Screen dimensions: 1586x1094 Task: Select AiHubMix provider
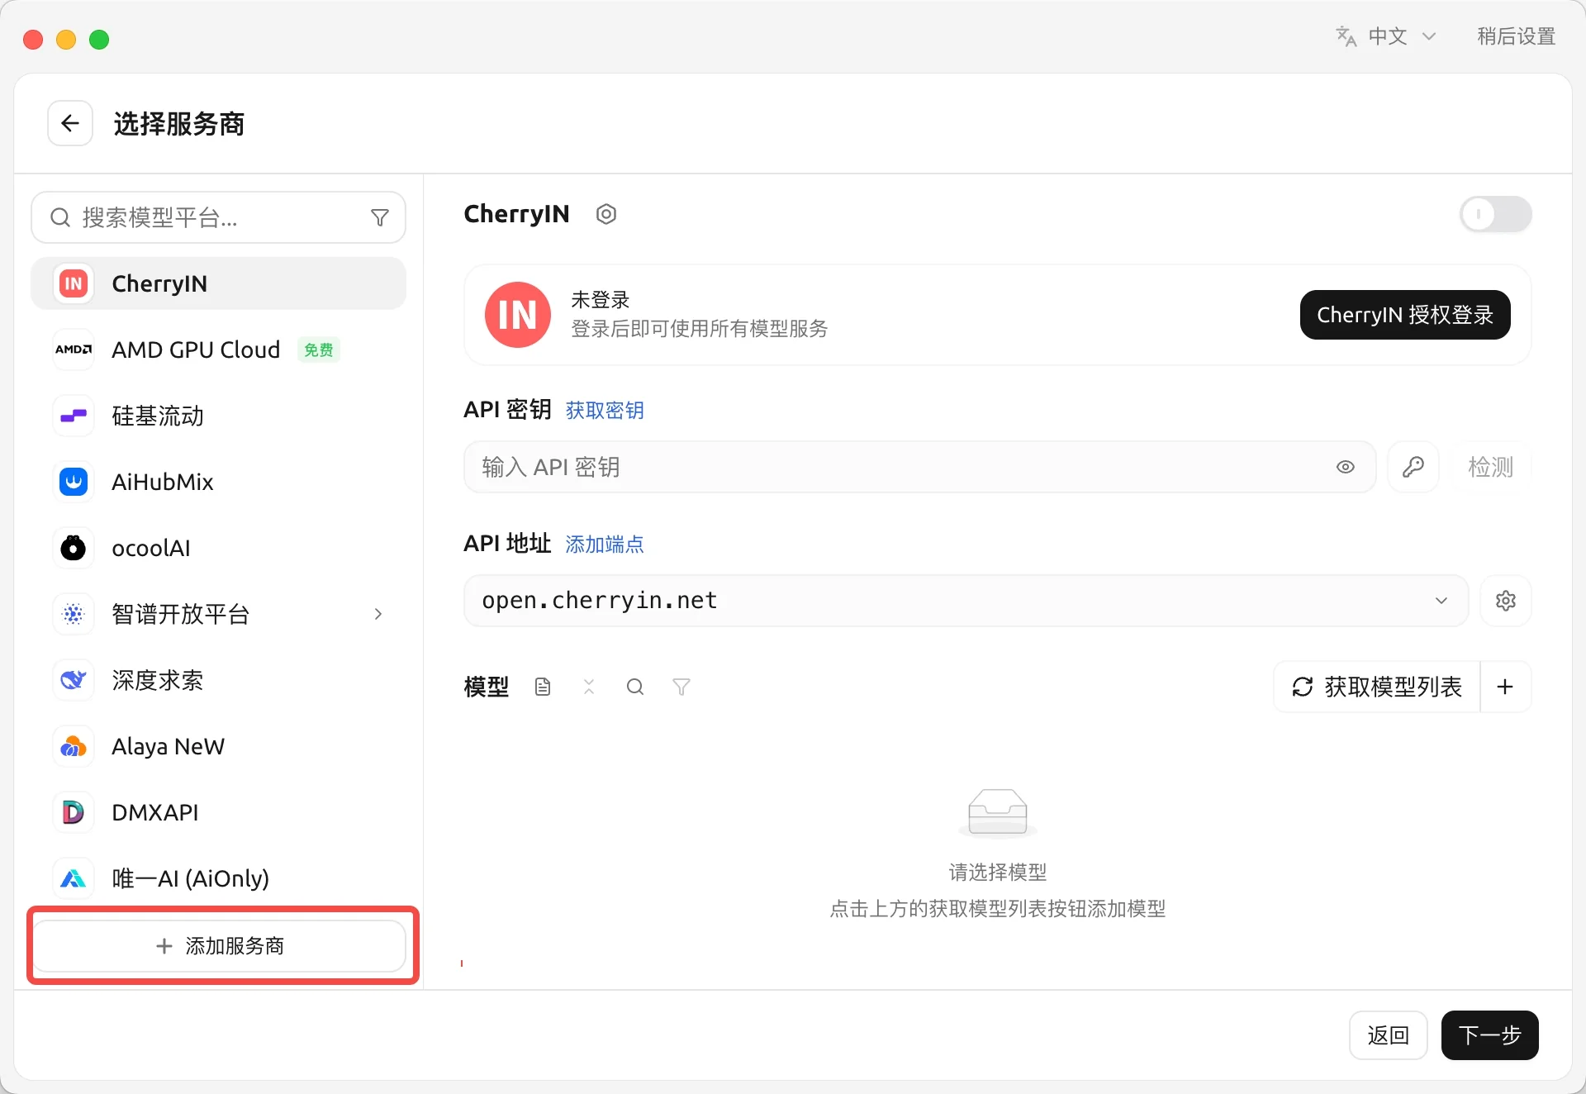(219, 482)
